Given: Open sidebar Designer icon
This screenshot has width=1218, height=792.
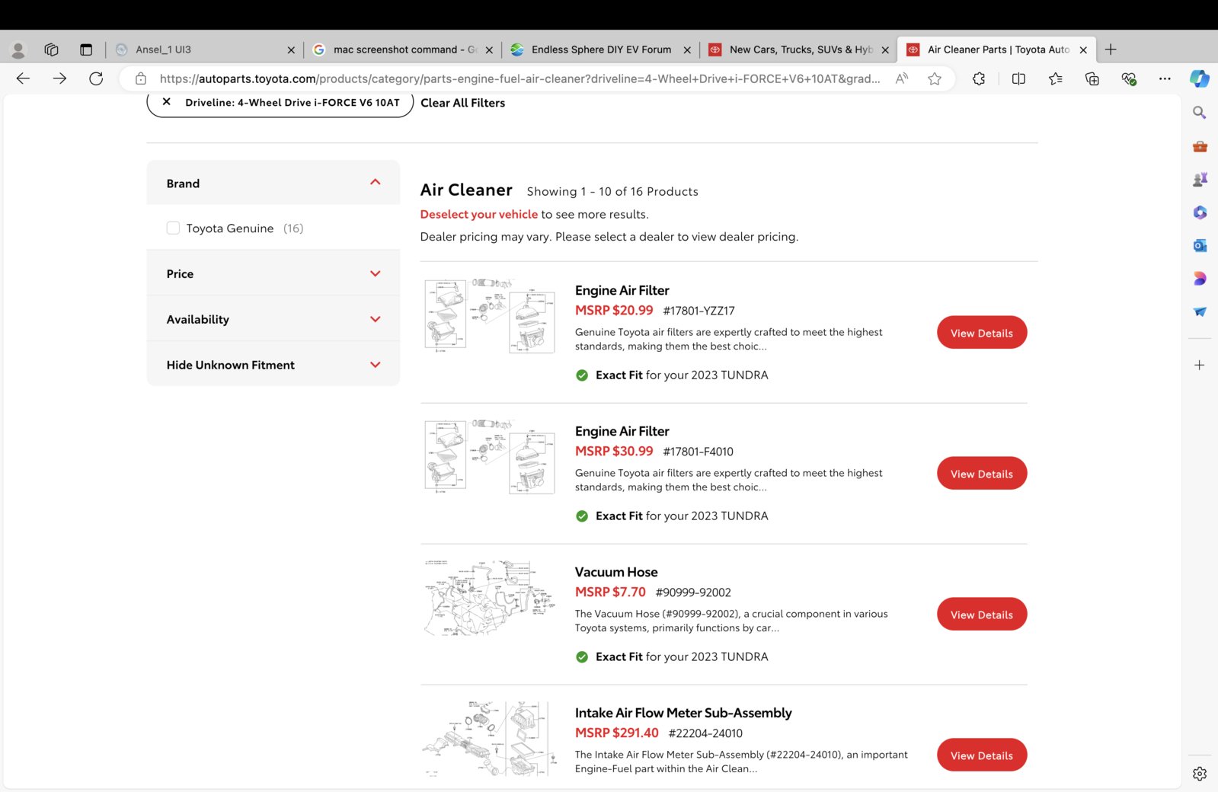Looking at the screenshot, I should [x=1200, y=279].
